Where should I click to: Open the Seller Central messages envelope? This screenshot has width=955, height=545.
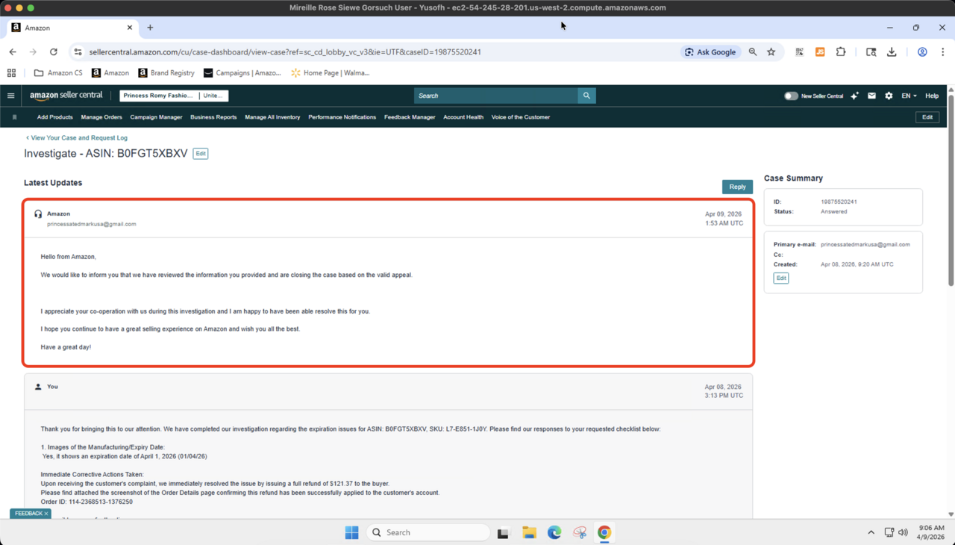coord(871,96)
